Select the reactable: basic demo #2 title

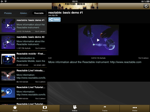(x=30, y=37)
